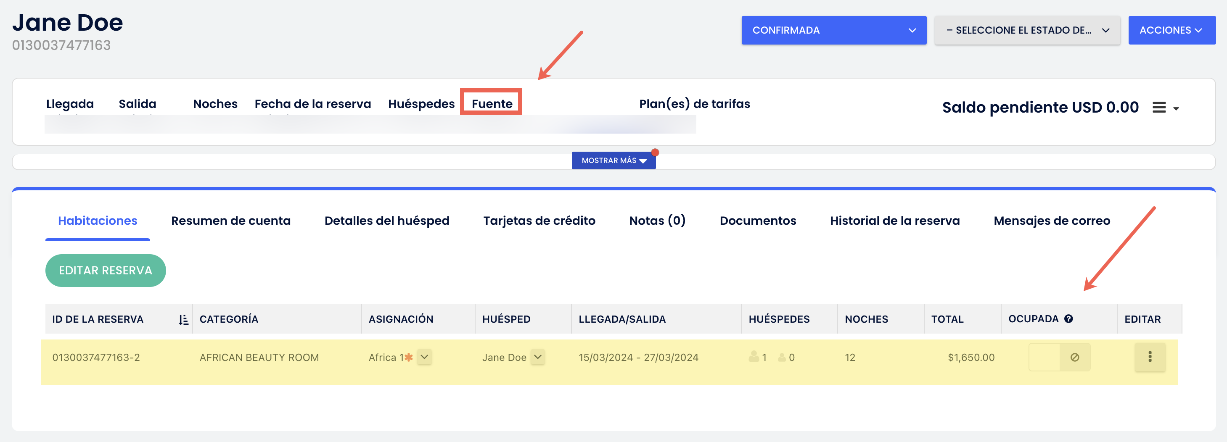Toggle the Ocupada switch for Africa 1
This screenshot has width=1227, height=442.
[1059, 357]
